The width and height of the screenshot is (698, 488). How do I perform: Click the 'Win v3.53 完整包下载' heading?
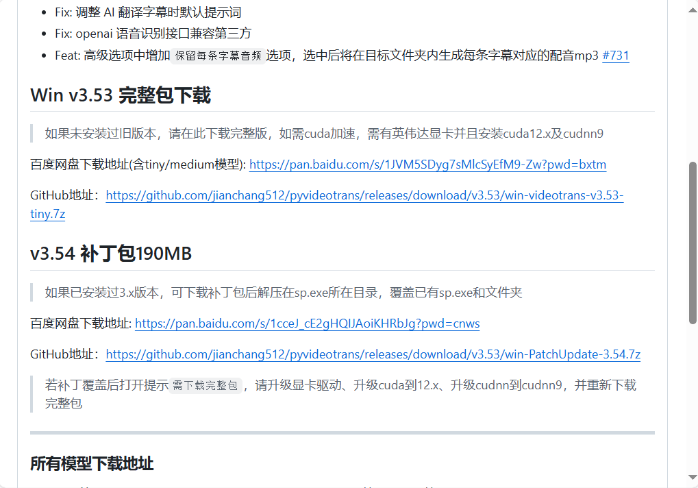pyautogui.click(x=121, y=95)
